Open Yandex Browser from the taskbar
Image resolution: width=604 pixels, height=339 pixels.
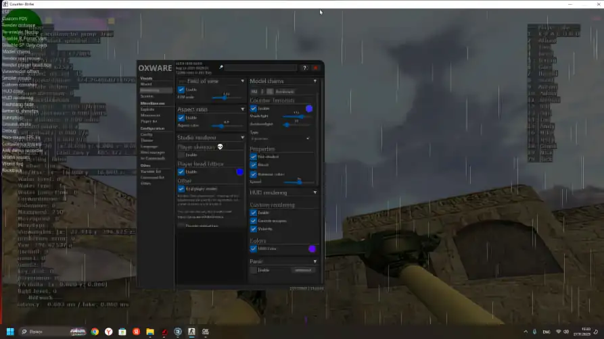109,332
